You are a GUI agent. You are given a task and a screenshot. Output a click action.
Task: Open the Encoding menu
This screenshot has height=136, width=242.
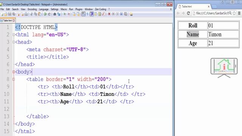tap(32, 9)
